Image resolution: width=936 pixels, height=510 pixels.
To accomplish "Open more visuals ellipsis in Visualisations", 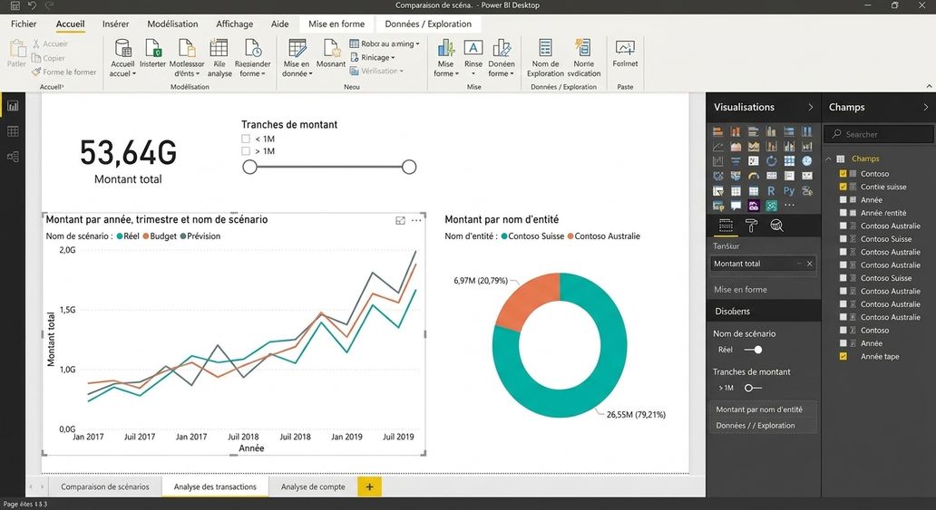I will point(789,205).
